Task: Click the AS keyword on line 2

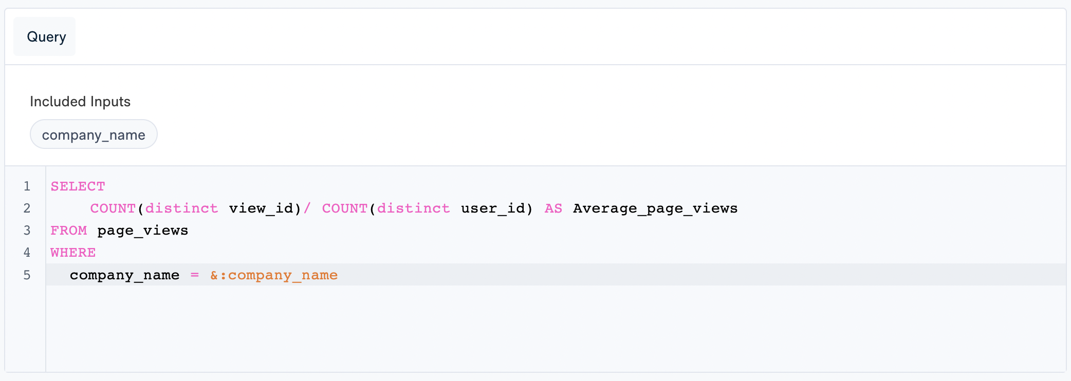Action: (x=553, y=208)
